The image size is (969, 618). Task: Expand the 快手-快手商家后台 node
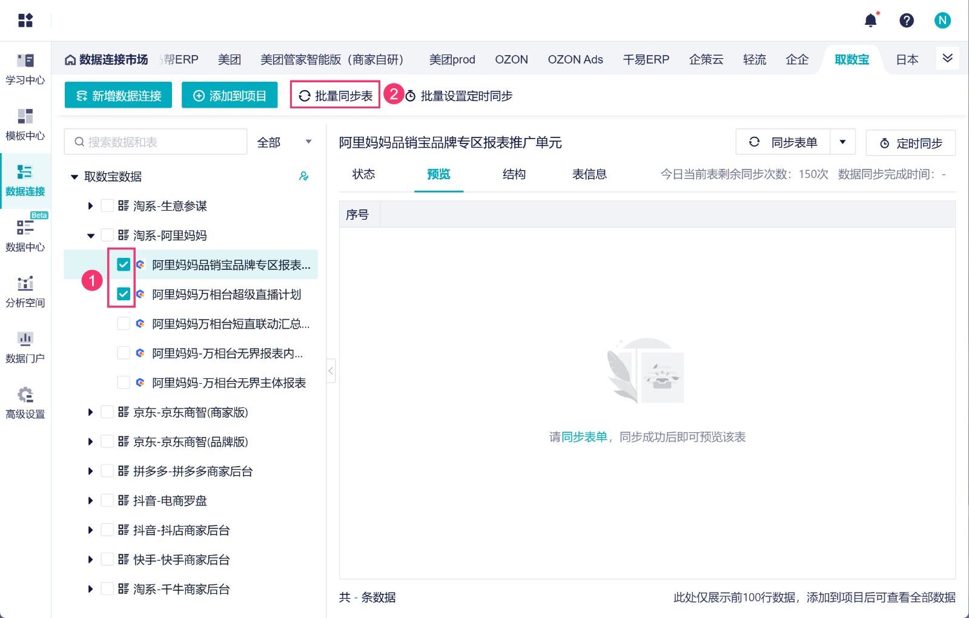coord(90,560)
